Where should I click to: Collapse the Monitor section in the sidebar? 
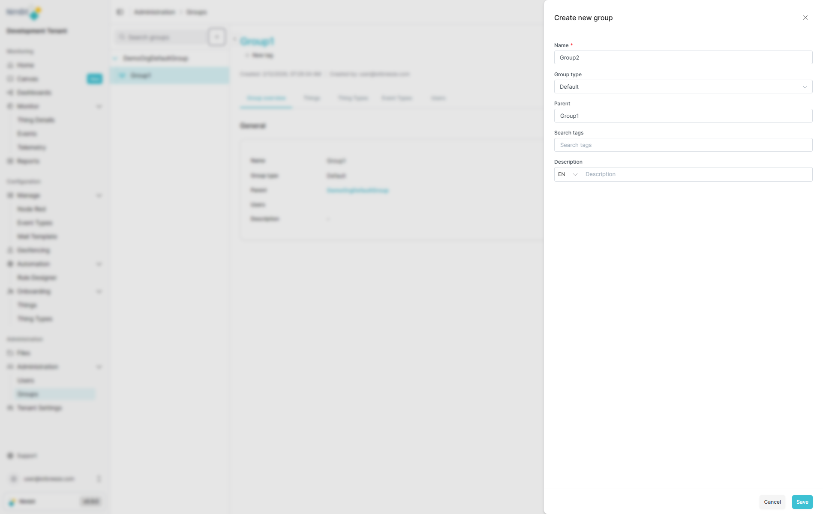pyautogui.click(x=99, y=106)
